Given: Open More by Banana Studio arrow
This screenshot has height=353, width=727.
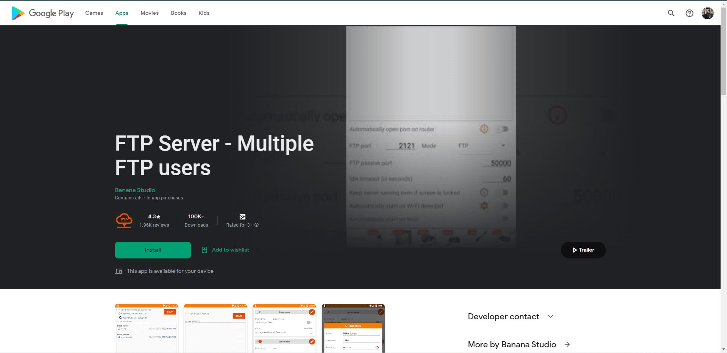Looking at the screenshot, I should [x=567, y=344].
